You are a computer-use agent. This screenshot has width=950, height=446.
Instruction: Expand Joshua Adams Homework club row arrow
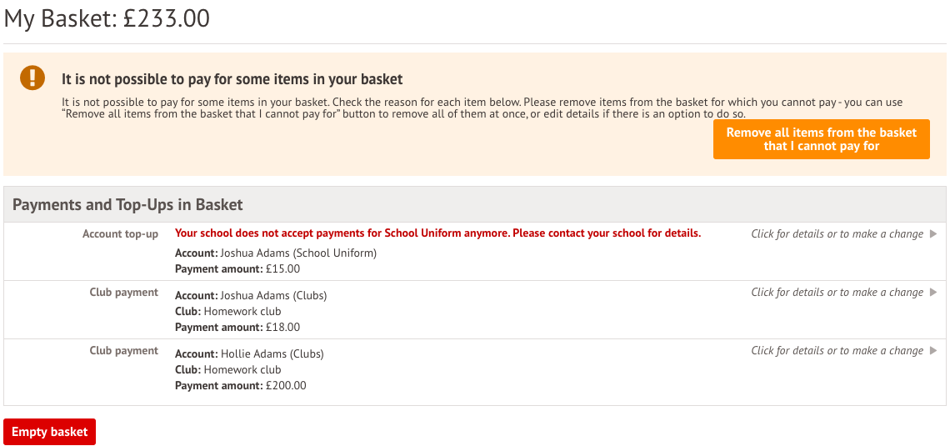click(x=933, y=293)
